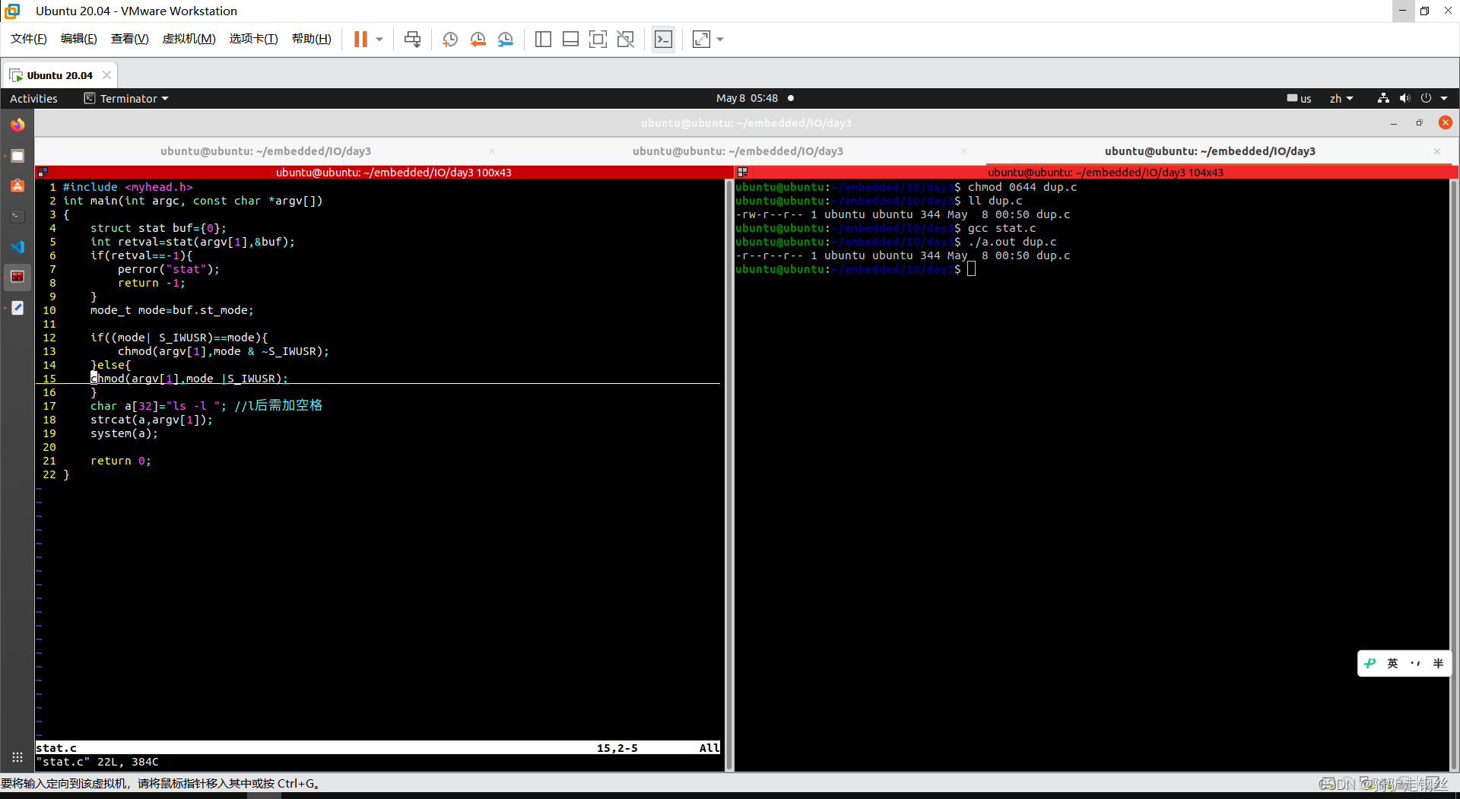Click the 'gcc stat.c' command line
The image size is (1460, 799).
[1001, 228]
